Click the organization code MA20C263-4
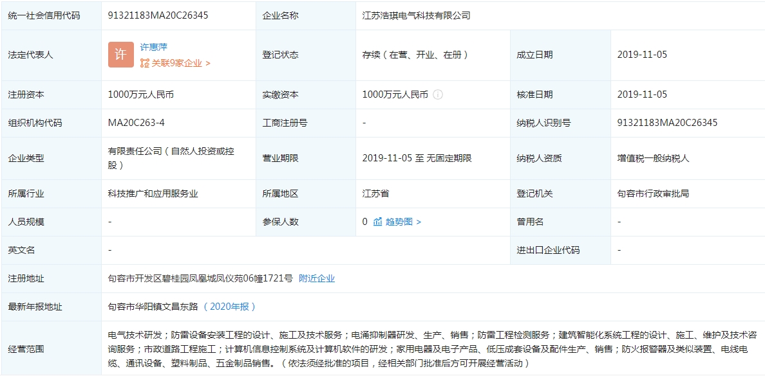765x376 pixels. [x=137, y=123]
